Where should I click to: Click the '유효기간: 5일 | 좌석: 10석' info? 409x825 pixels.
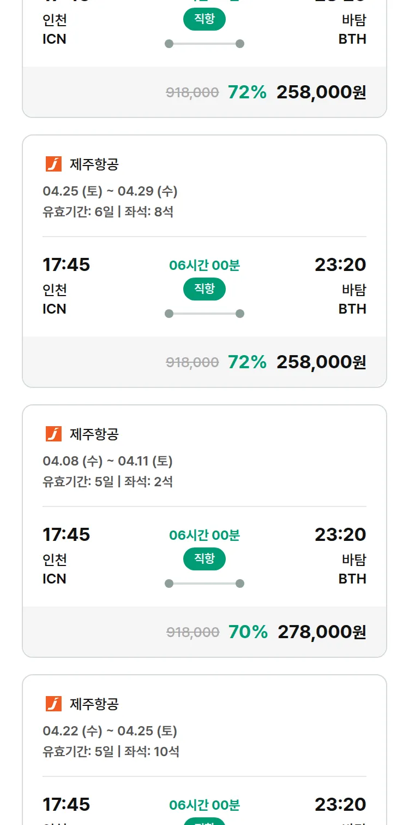[111, 751]
